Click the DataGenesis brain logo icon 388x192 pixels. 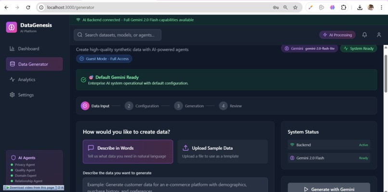click(12, 27)
